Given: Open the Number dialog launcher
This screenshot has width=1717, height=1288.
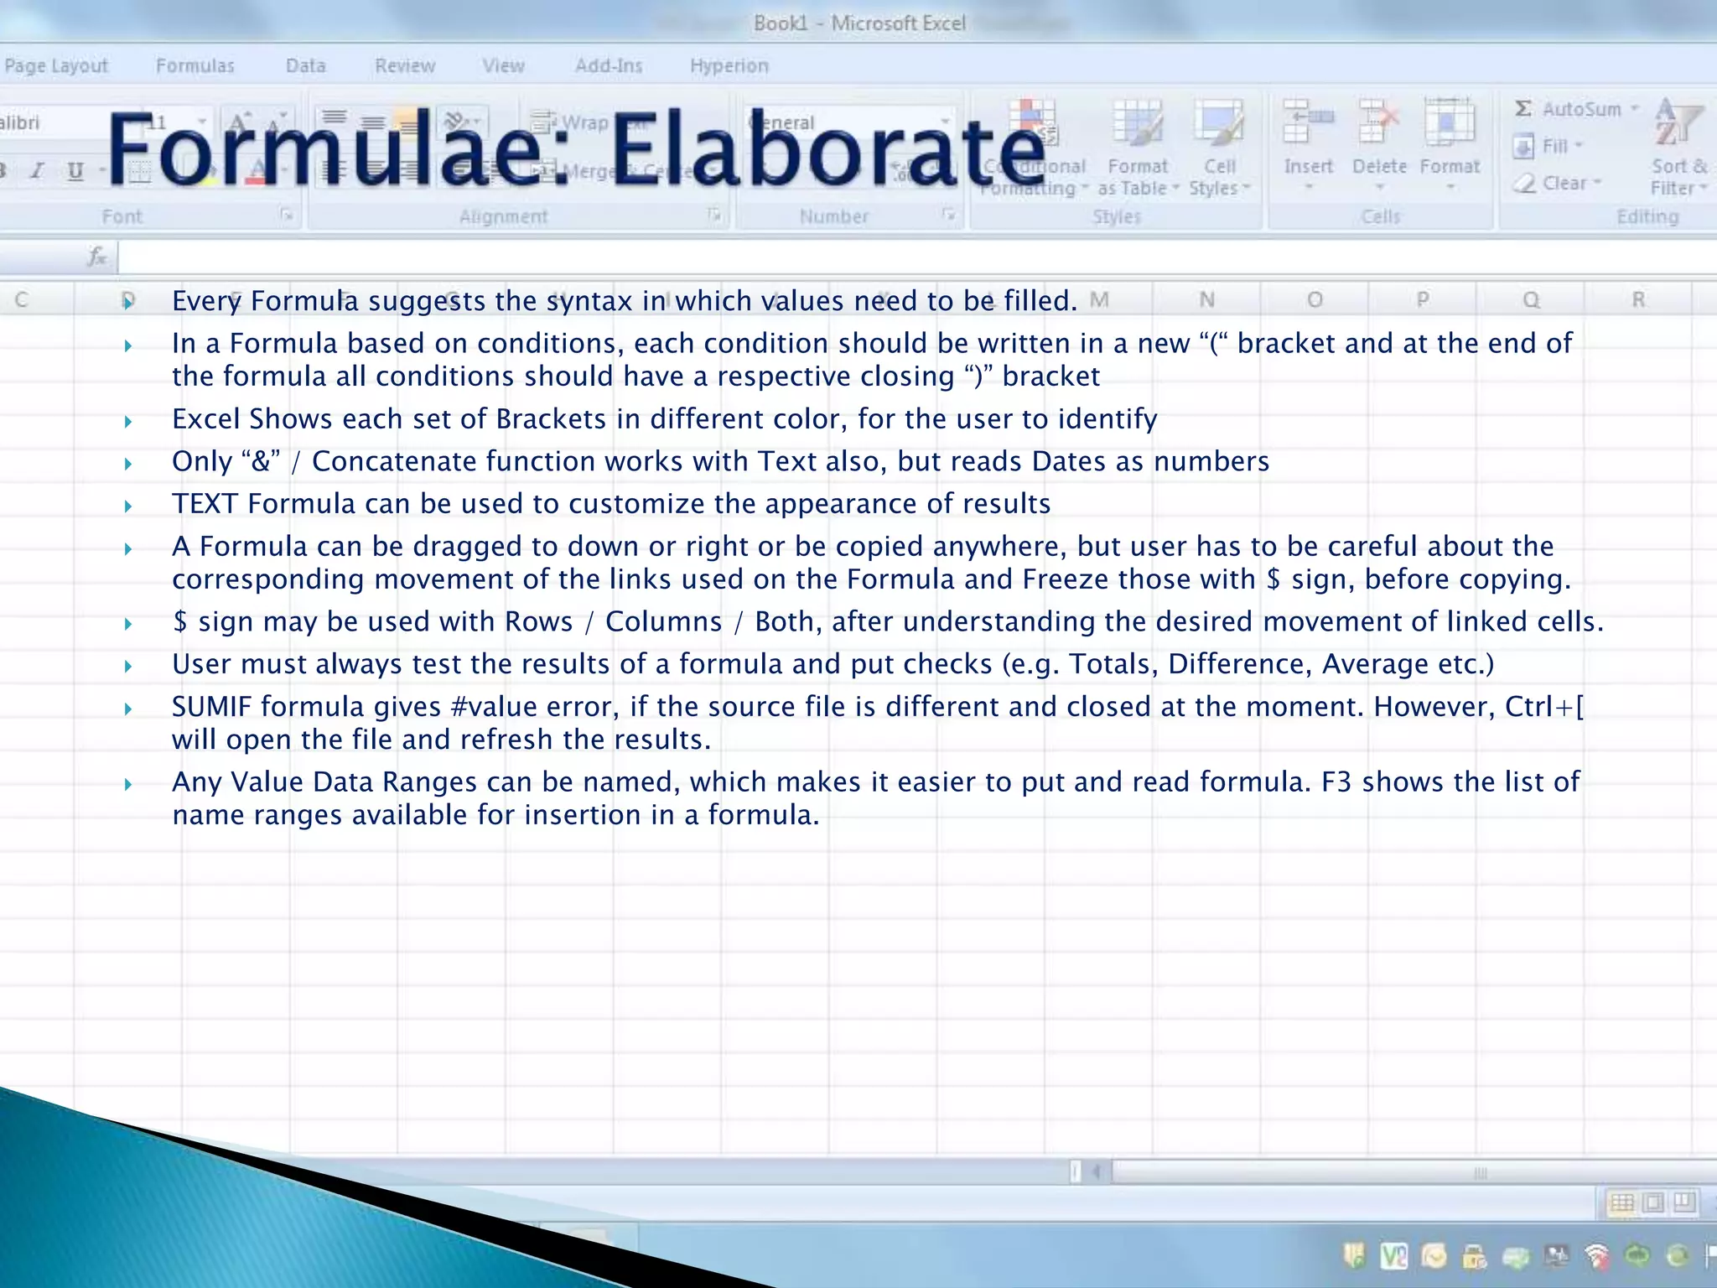Looking at the screenshot, I should 948,216.
